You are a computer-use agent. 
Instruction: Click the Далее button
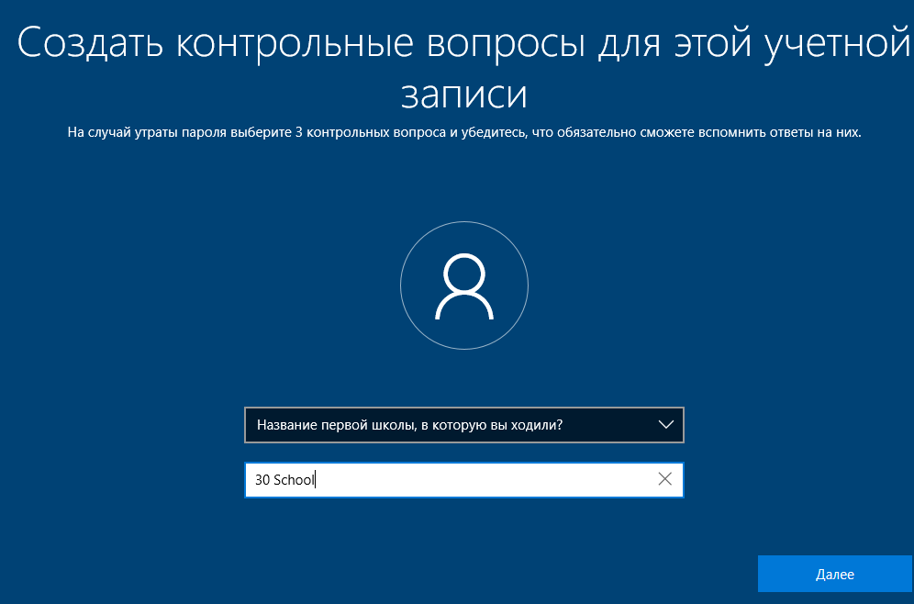835,575
